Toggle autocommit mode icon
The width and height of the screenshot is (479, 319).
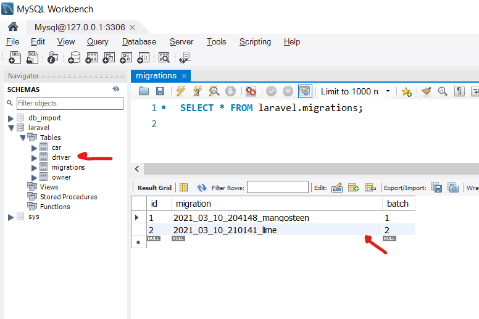(x=305, y=91)
